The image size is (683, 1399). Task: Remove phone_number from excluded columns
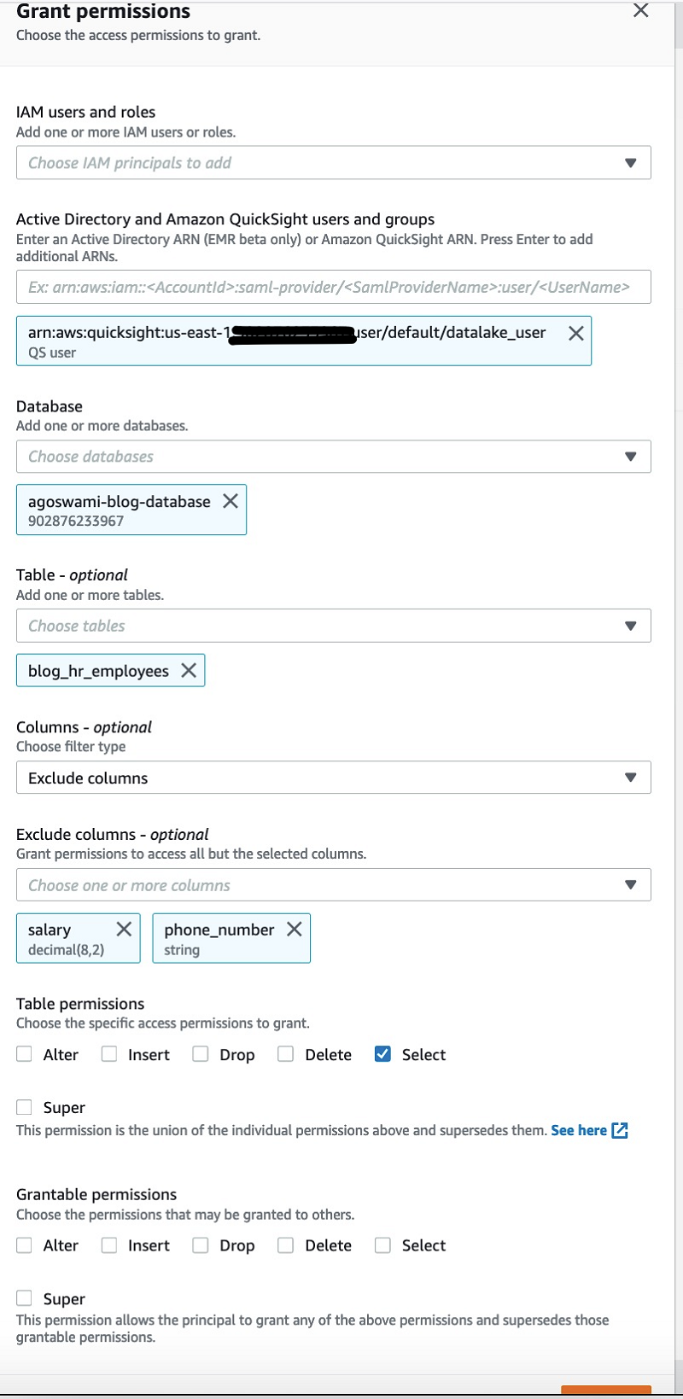pyautogui.click(x=295, y=929)
